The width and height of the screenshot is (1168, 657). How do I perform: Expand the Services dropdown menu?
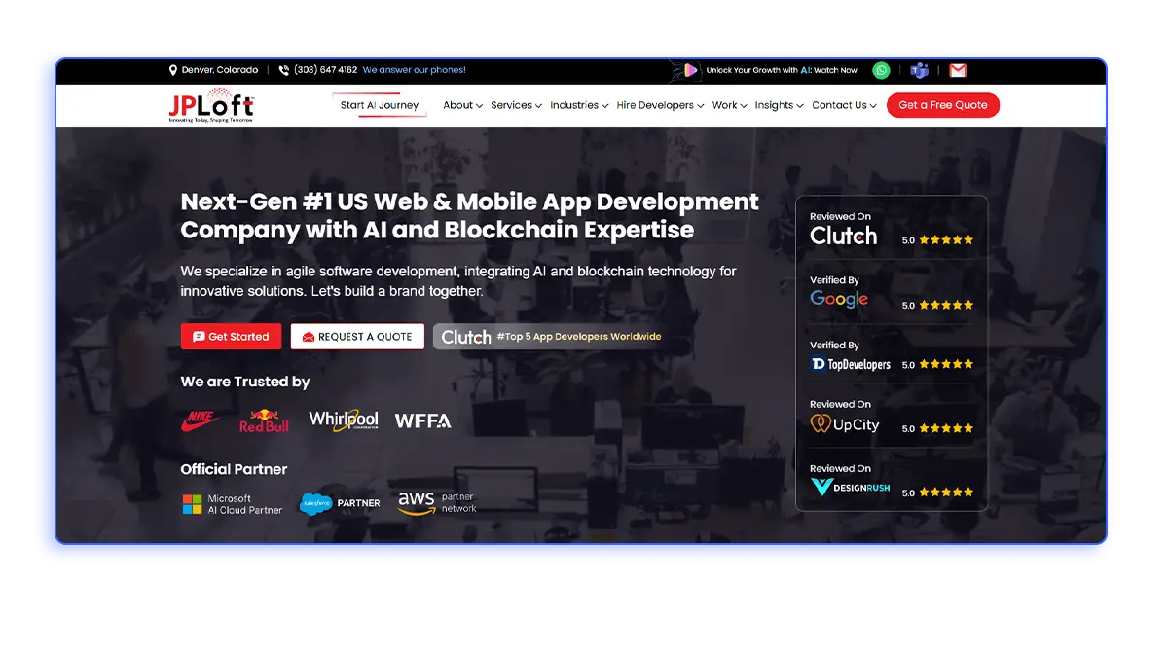coord(516,105)
